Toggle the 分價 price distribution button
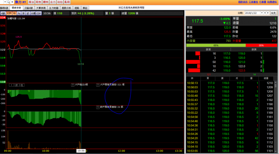 click(33, 13)
